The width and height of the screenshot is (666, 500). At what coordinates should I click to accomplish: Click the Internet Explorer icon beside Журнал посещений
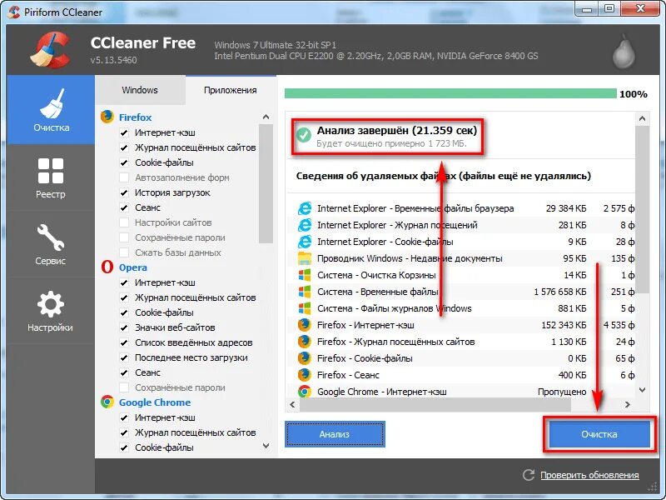(x=304, y=225)
